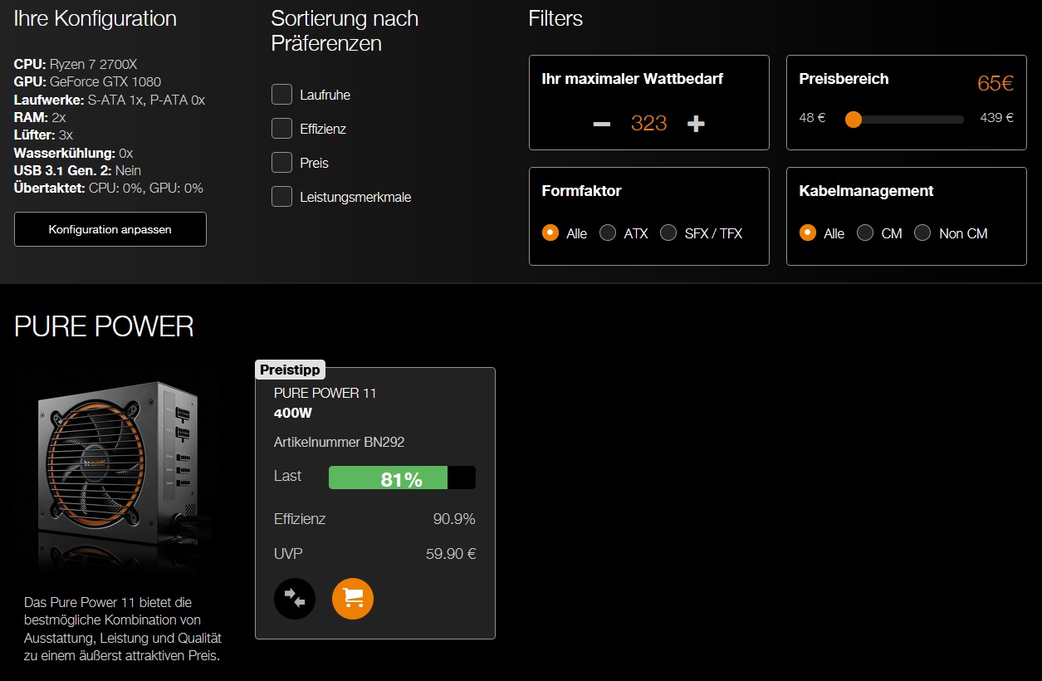Click the 400W wattage label
Screen dimensions: 1042x681
(293, 413)
